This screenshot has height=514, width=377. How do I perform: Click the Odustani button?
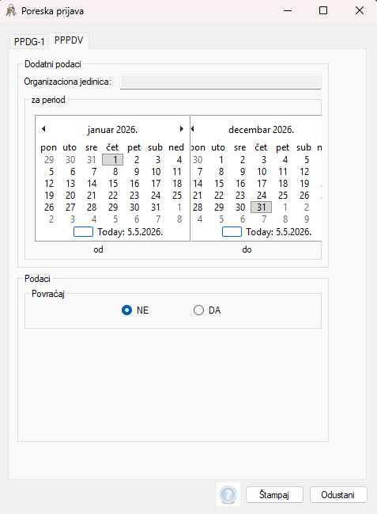coord(338,495)
